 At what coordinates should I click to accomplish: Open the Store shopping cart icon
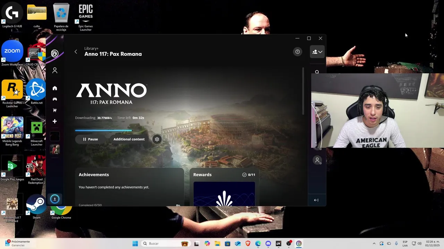[54, 110]
